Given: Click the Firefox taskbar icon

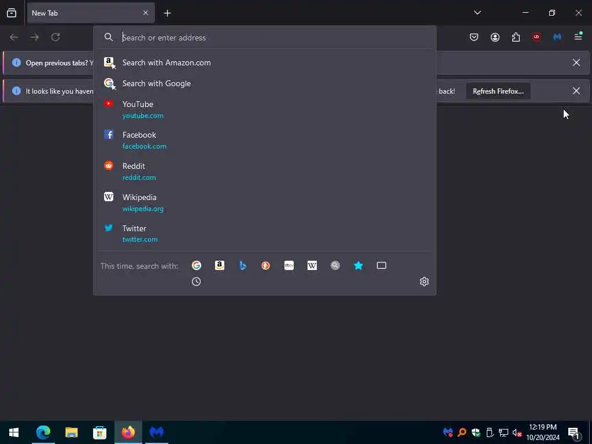Looking at the screenshot, I should [x=128, y=432].
